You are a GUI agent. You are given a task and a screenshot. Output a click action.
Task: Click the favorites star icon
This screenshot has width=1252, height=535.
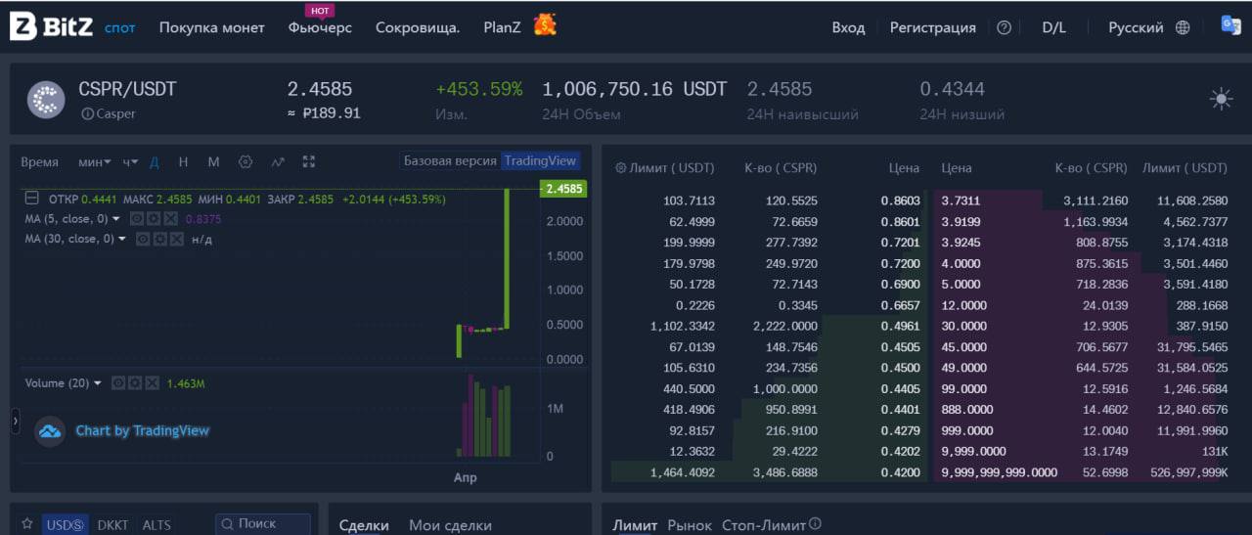coord(26,524)
